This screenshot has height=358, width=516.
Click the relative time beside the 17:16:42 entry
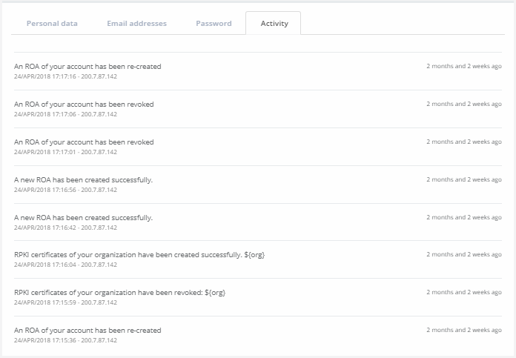click(x=463, y=217)
